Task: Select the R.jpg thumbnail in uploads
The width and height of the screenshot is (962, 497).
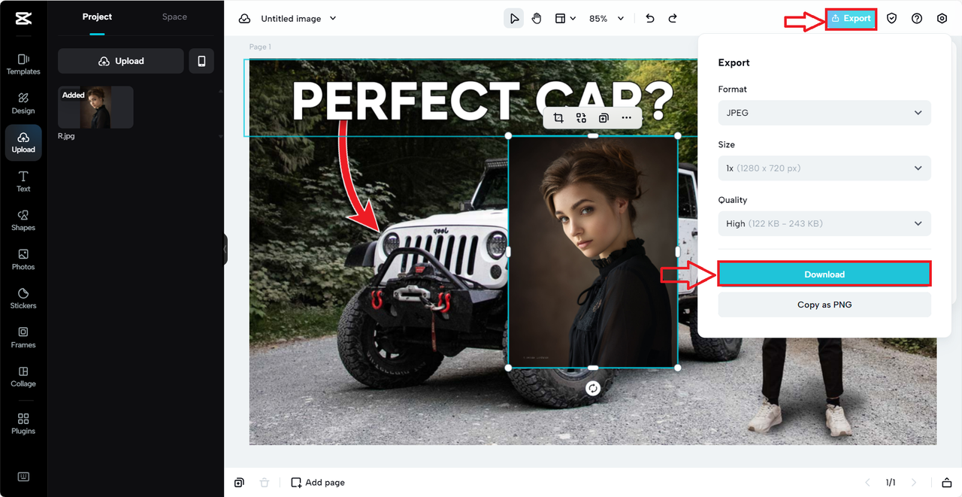Action: [x=95, y=107]
